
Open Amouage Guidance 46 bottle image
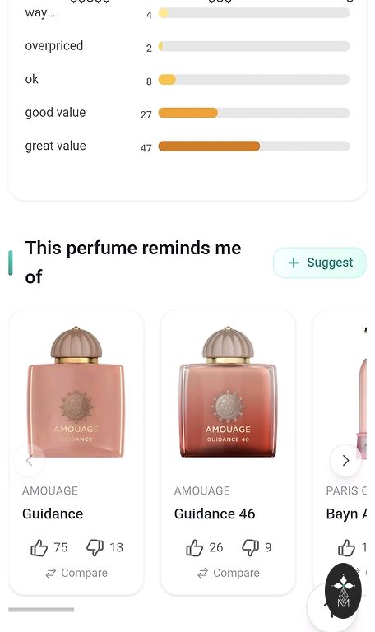pos(228,392)
